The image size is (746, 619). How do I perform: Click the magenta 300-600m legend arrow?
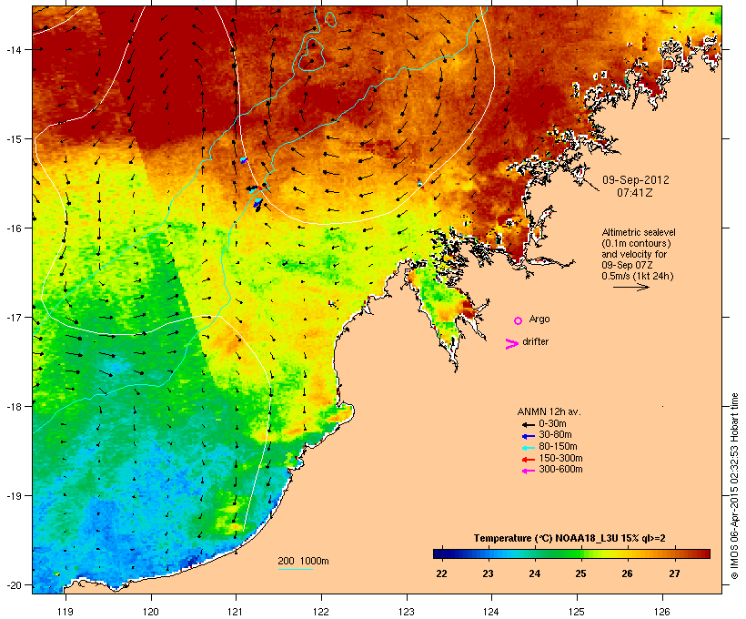(528, 471)
